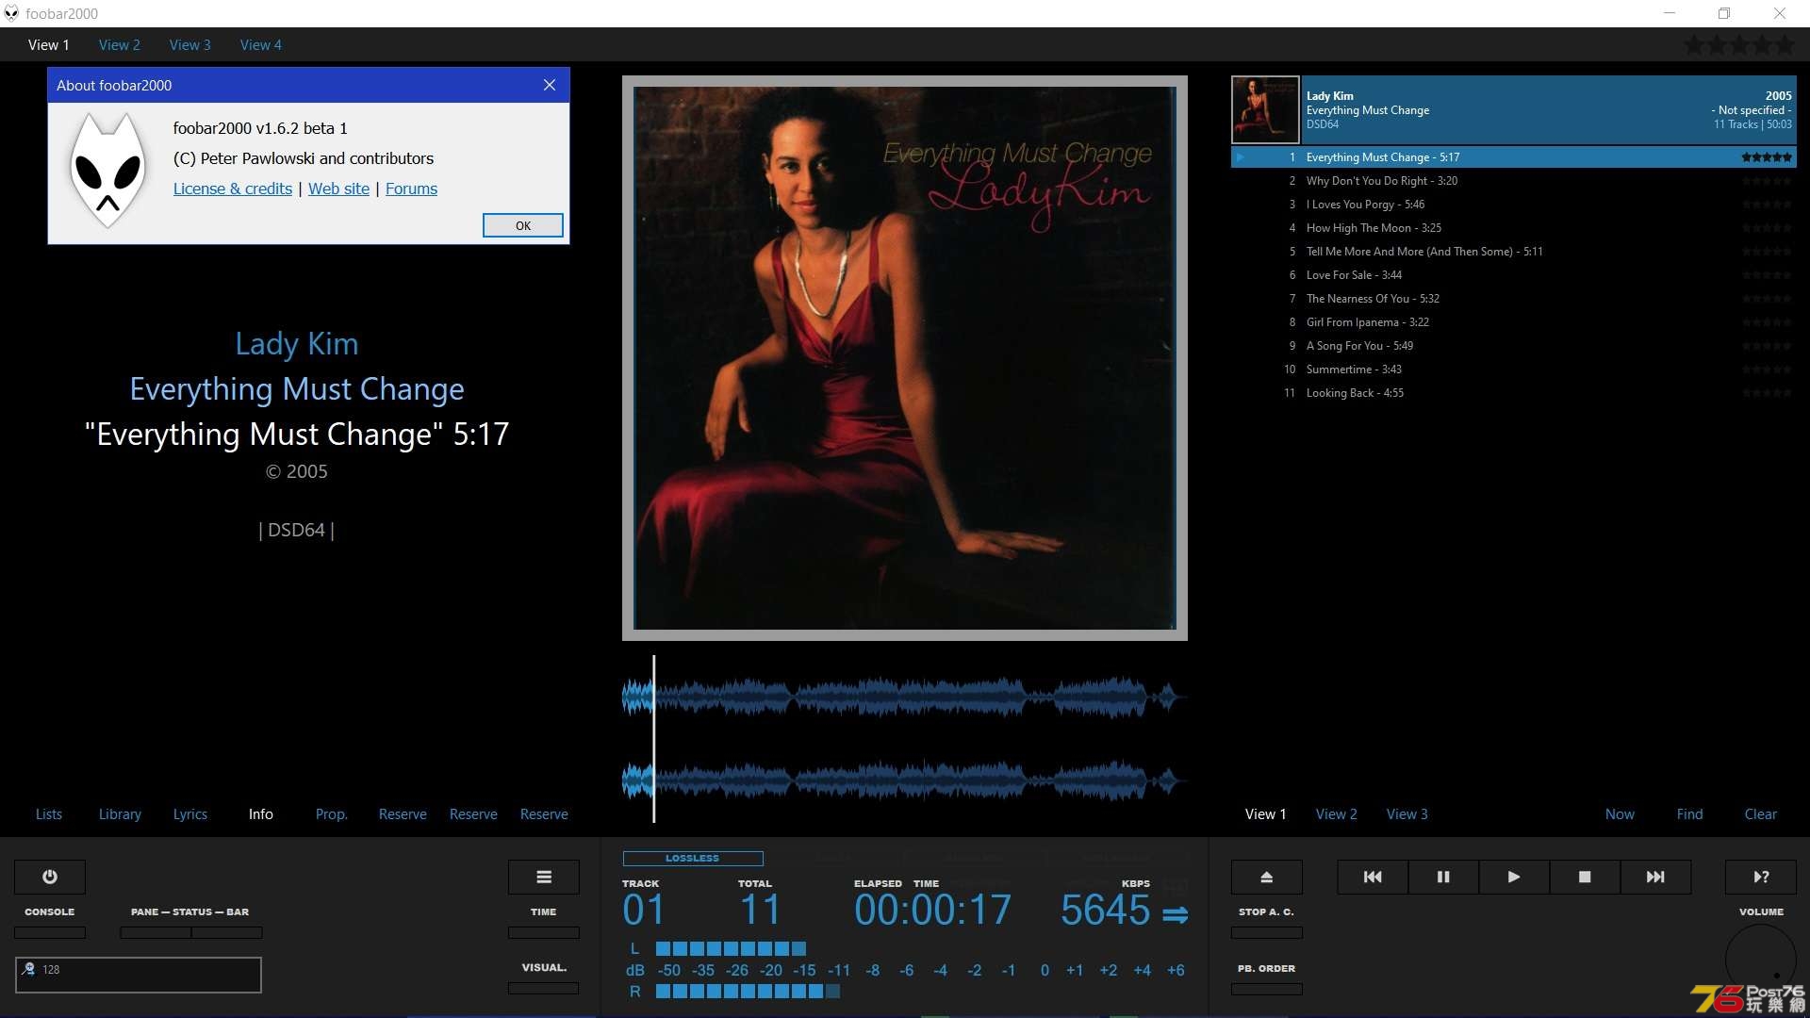Adjust the VOLUME knob
This screenshot has height=1018, width=1810.
click(x=1761, y=960)
